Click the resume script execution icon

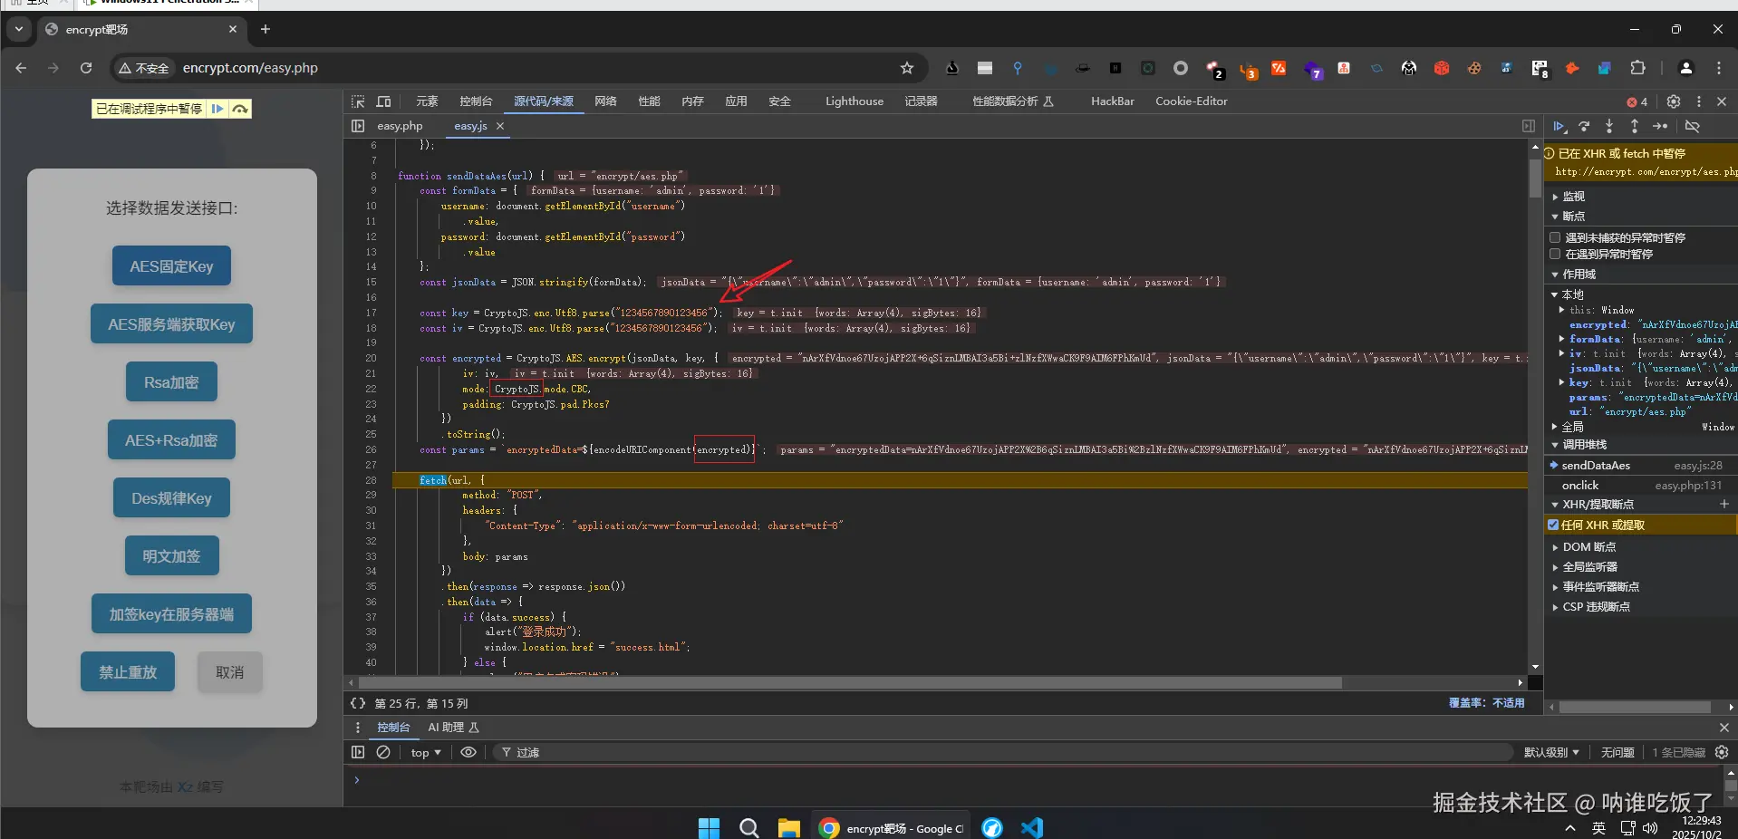point(1559,127)
